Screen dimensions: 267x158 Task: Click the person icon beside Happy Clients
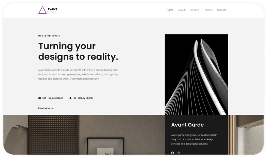click(x=70, y=98)
